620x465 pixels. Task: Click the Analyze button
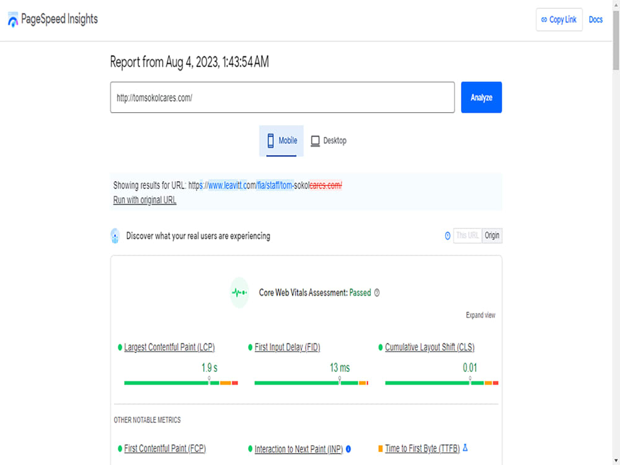pos(481,97)
